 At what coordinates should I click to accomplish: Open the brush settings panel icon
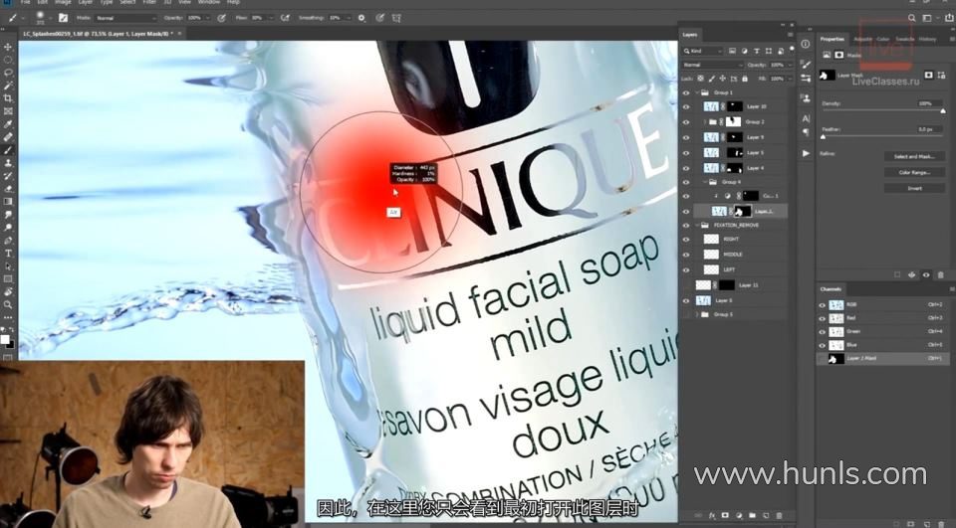[63, 18]
